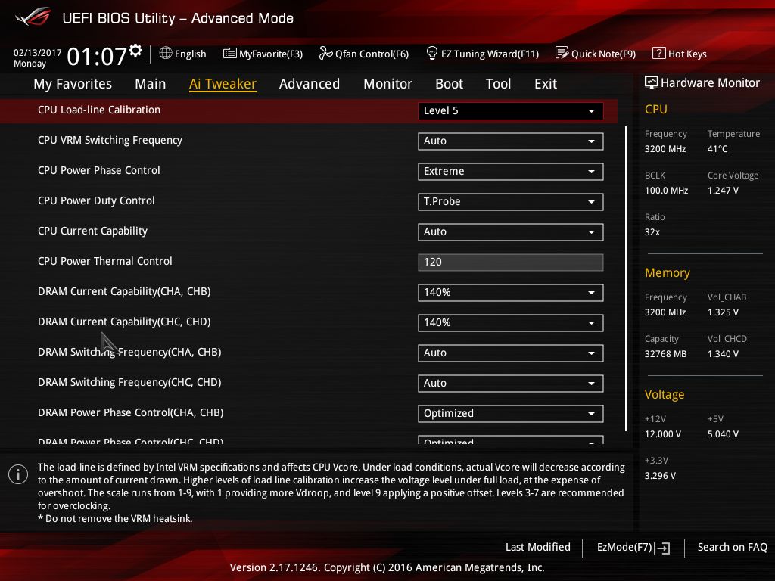
Task: Click Search on FAQ link
Action: coord(733,547)
